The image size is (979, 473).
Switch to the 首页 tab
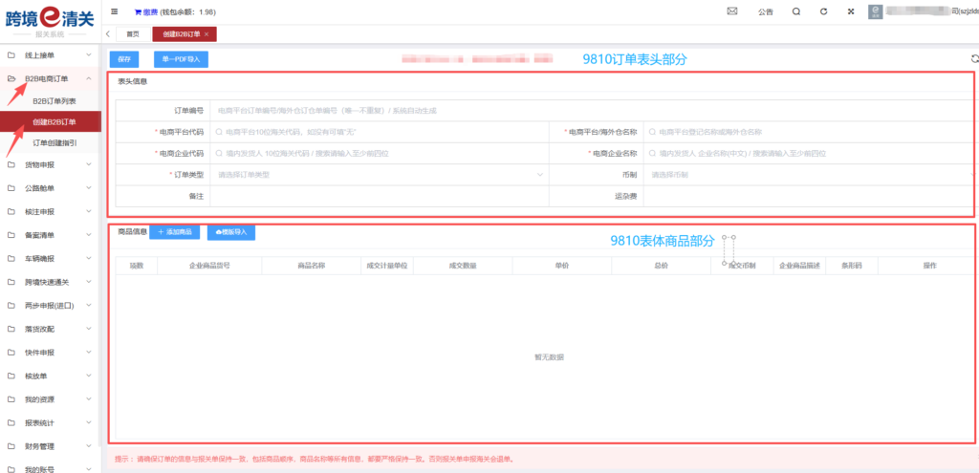pos(133,33)
